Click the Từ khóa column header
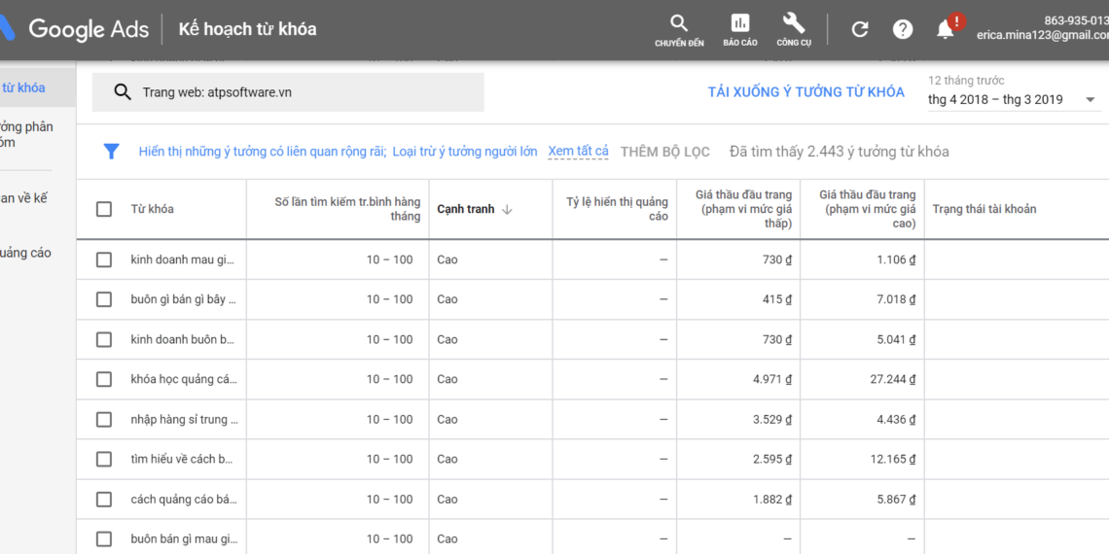Image resolution: width=1109 pixels, height=554 pixels. tap(152, 209)
